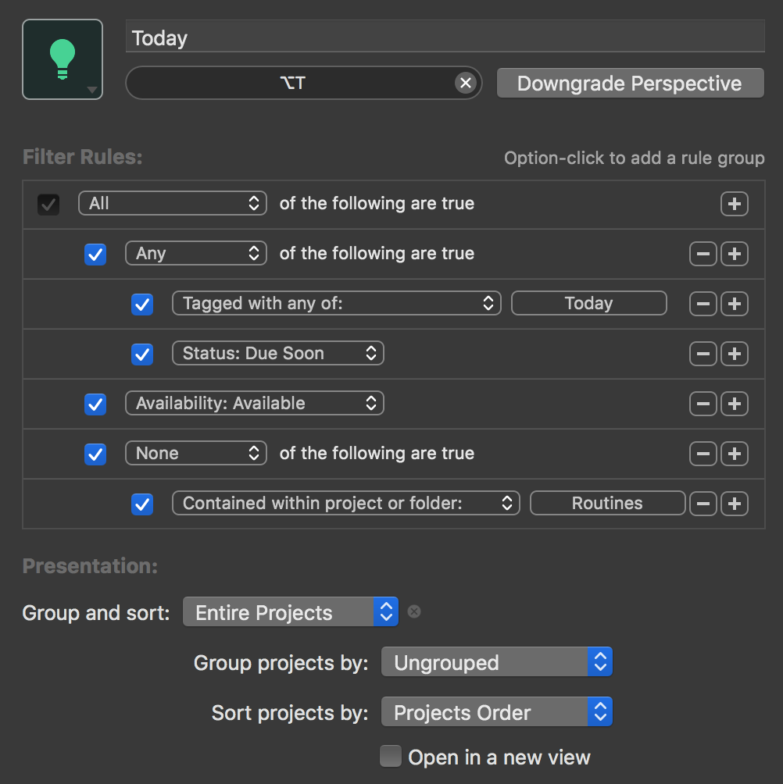The height and width of the screenshot is (784, 783).
Task: Expand the Group projects by Ungrouped menu
Action: [496, 662]
